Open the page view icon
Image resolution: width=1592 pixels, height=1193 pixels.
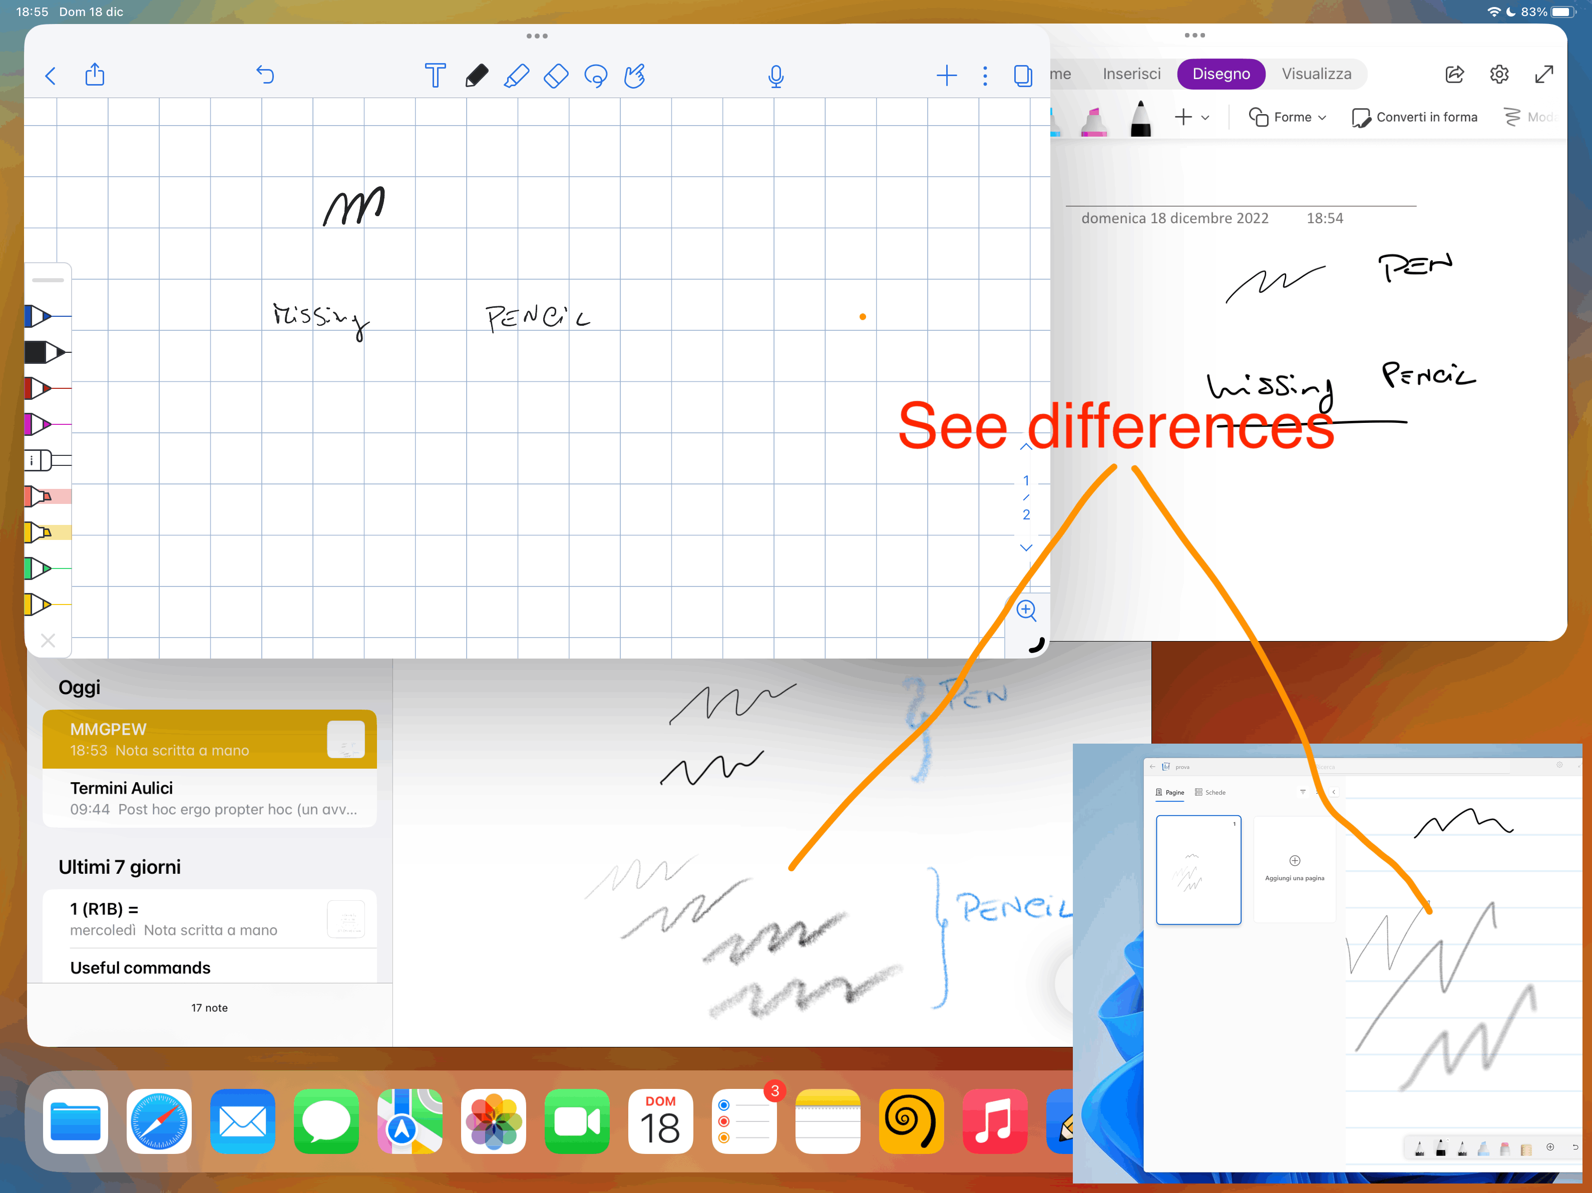point(1022,75)
